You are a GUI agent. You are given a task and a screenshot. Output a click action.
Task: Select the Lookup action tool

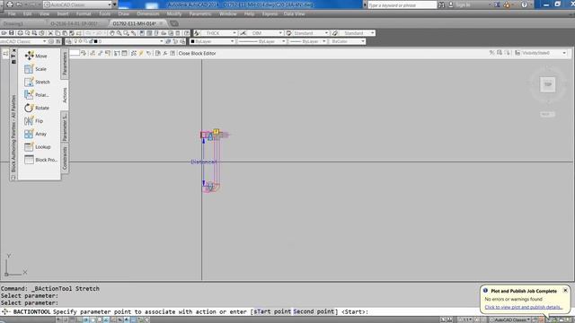pos(38,147)
